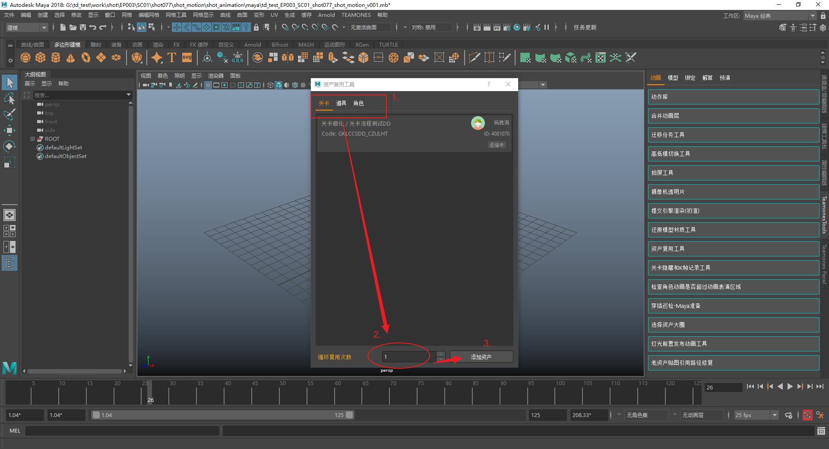829x449 pixels.
Task: Open the Script Editor icon
Action: click(821, 431)
